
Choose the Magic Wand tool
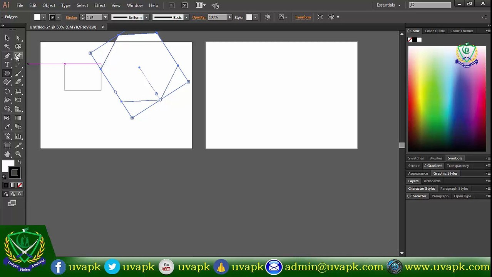click(7, 47)
